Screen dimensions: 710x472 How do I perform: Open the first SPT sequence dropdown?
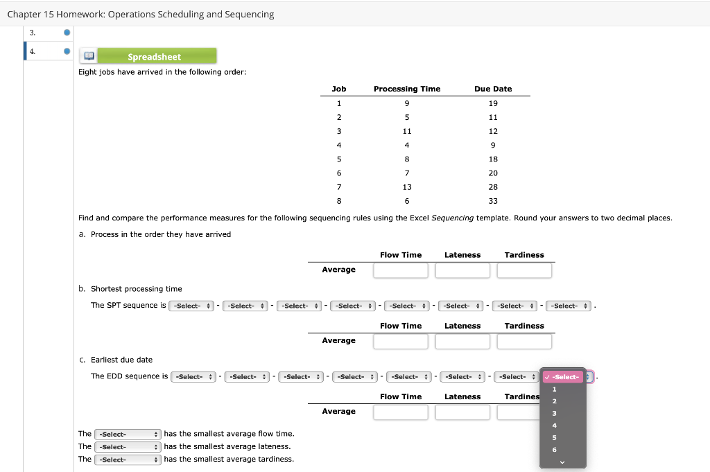[x=191, y=305]
